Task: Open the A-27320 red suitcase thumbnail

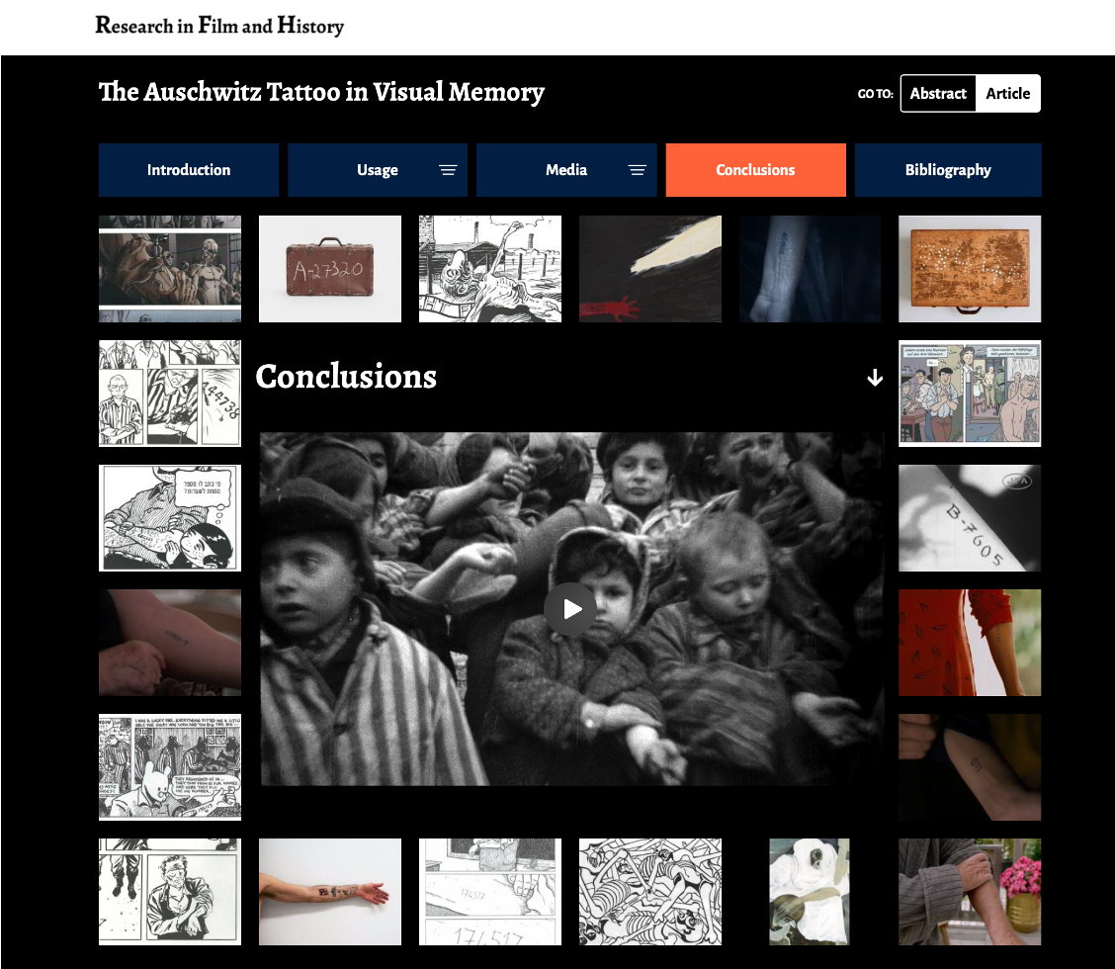Action: 330,269
